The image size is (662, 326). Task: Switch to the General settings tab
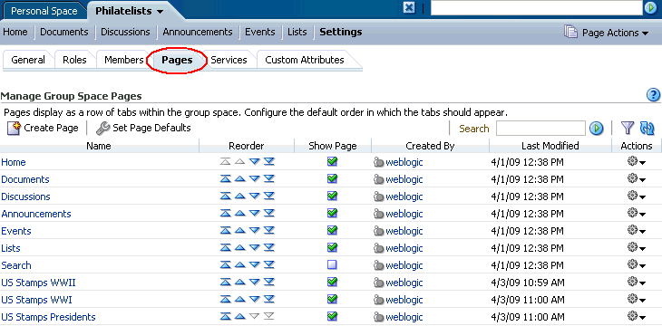pos(28,60)
